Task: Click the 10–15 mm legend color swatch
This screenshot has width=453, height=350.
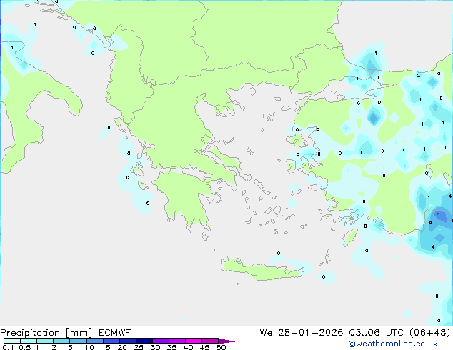Action: tap(94, 341)
